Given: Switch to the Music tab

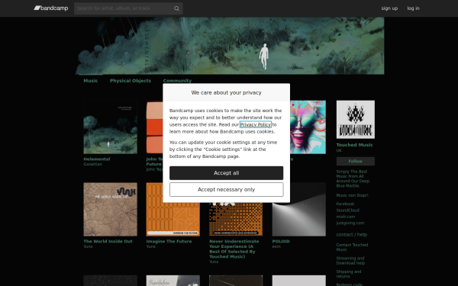Looking at the screenshot, I should (x=91, y=81).
